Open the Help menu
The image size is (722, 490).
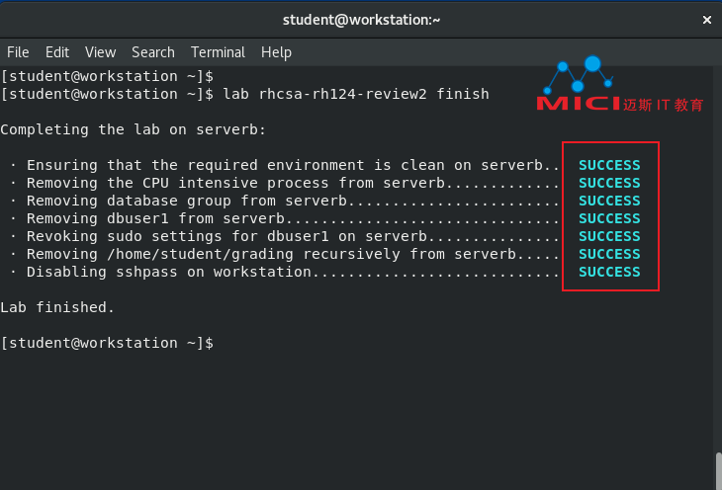(276, 52)
